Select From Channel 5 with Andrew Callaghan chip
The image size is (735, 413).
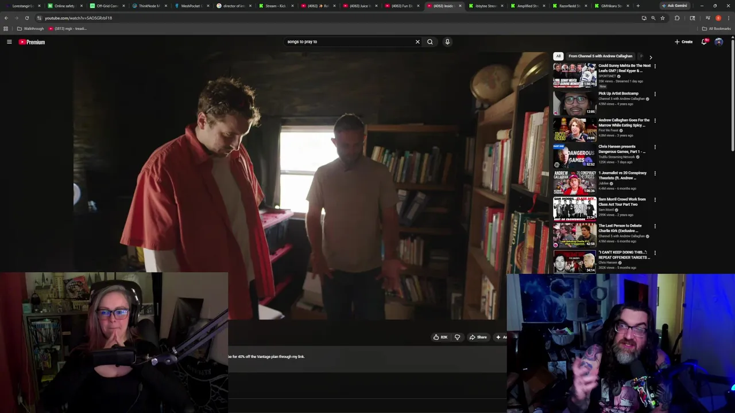click(x=600, y=56)
